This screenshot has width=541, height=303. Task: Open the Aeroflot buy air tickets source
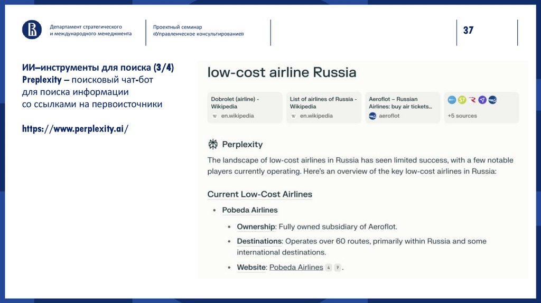pos(402,107)
